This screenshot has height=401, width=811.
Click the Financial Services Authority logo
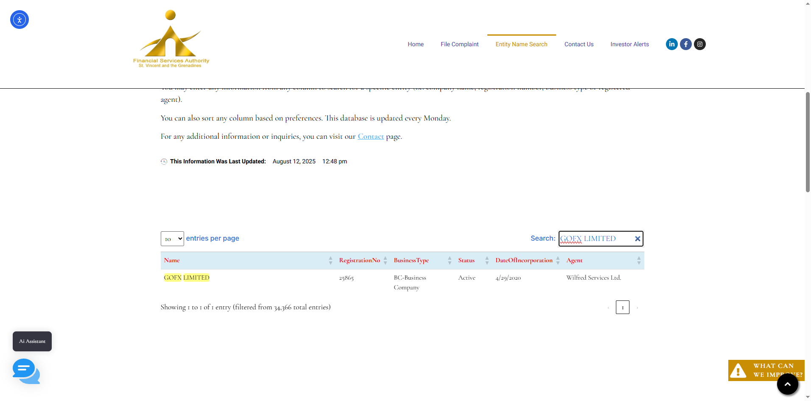coord(171,39)
